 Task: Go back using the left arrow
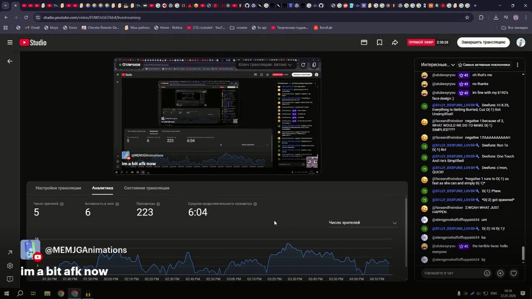[10, 61]
